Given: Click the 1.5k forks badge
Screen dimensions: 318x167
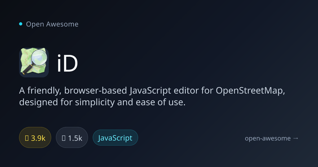Looking at the screenshot, I should point(72,138).
